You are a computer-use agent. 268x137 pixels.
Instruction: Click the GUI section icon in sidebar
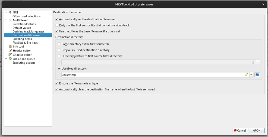click(10, 12)
